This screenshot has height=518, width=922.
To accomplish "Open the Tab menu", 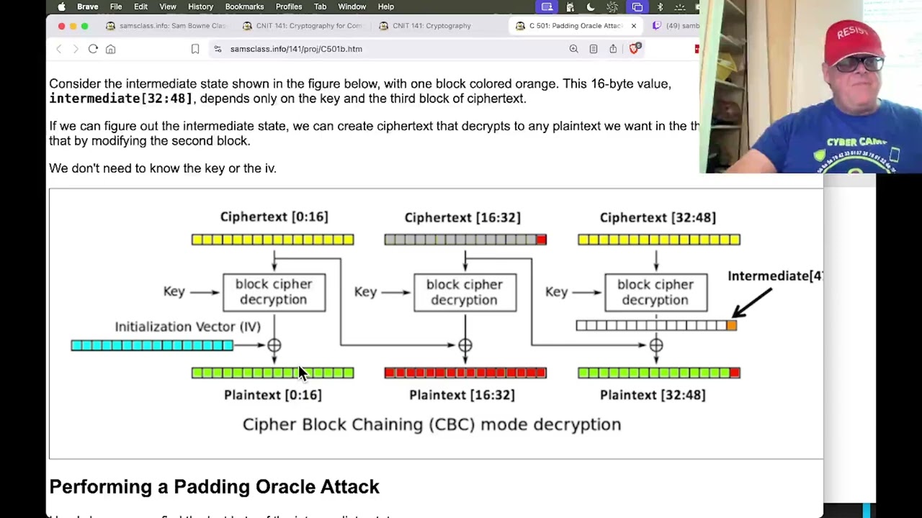I will [x=320, y=7].
